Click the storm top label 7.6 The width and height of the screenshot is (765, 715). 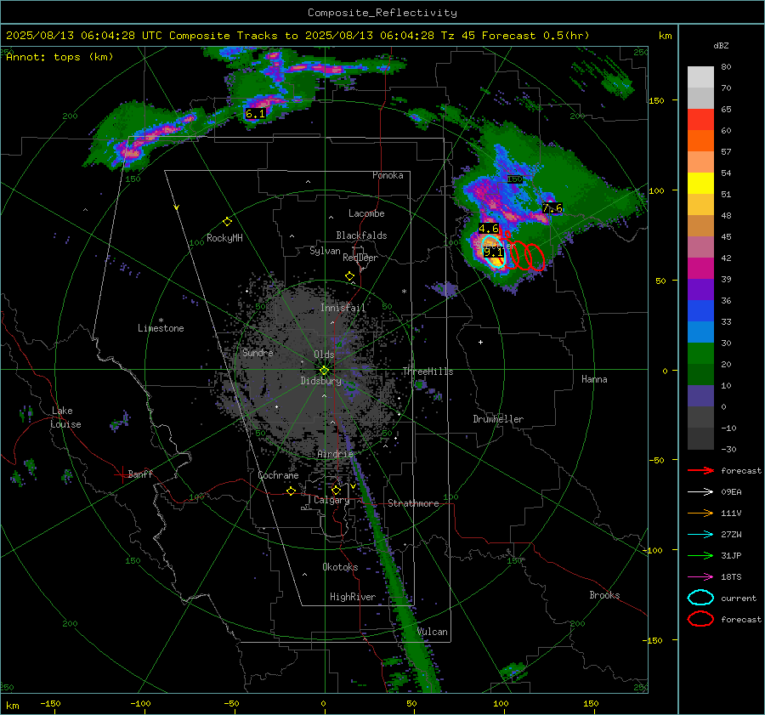coord(552,208)
